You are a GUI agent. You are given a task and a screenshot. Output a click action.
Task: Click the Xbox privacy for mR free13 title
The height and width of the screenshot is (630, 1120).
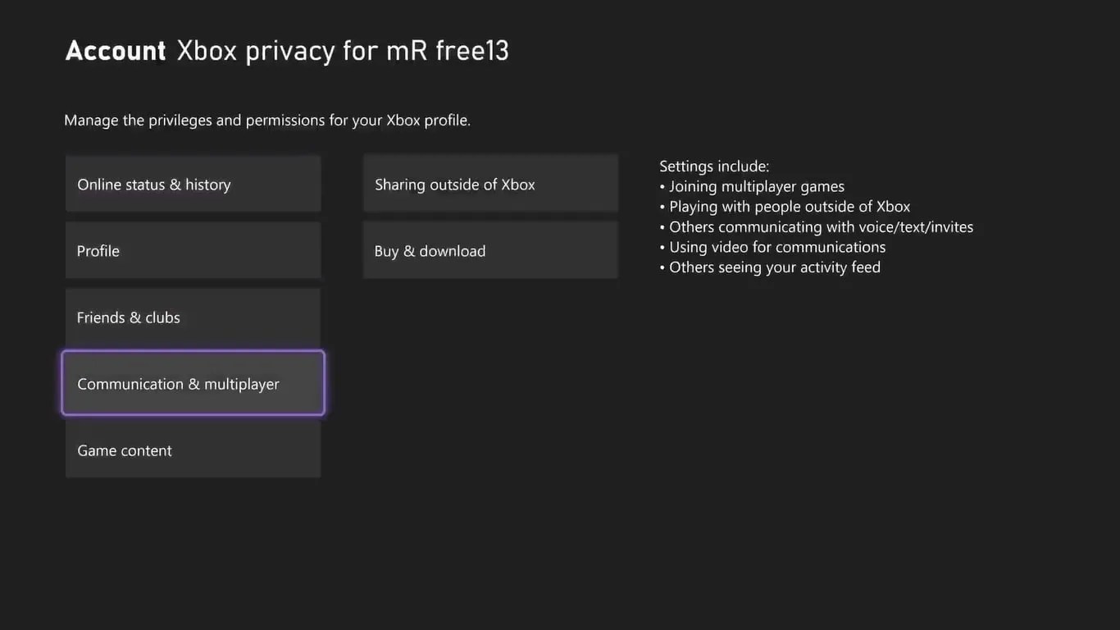pyautogui.click(x=342, y=50)
